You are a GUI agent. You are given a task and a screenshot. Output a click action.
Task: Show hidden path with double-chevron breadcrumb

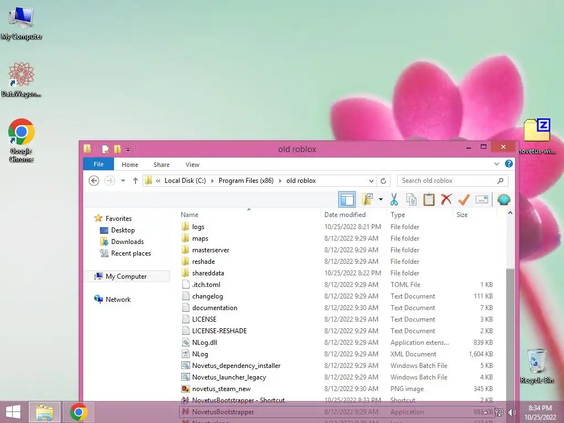158,181
